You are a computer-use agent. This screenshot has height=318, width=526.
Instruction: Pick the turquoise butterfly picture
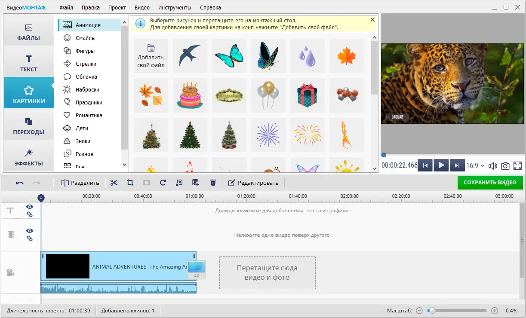(x=229, y=56)
